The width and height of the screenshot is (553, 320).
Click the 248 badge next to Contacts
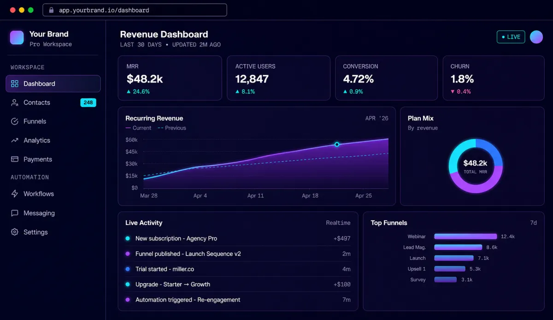88,102
